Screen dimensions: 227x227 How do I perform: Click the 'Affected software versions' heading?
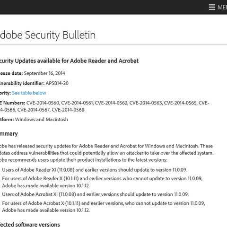(x=30, y=224)
